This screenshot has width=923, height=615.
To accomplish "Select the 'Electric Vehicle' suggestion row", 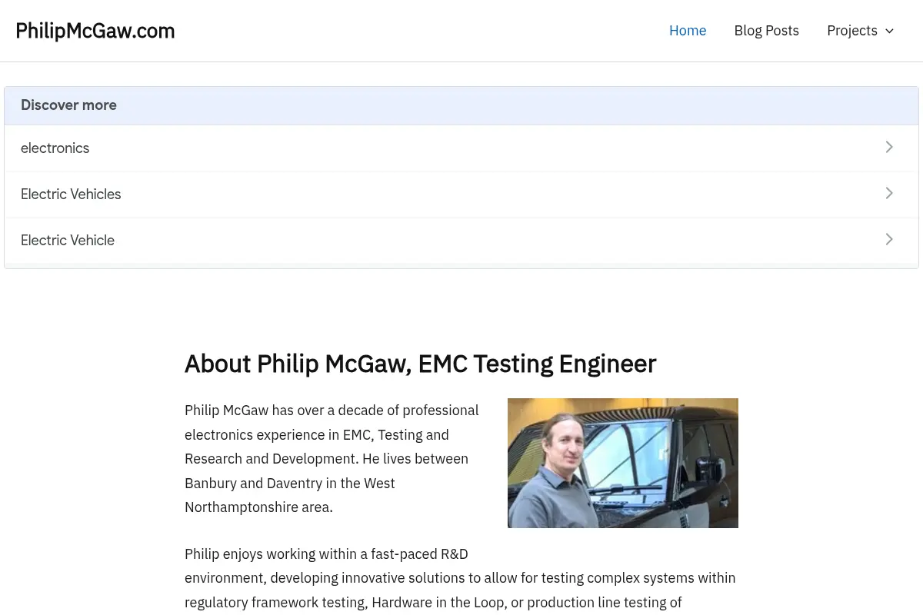I will 461,240.
